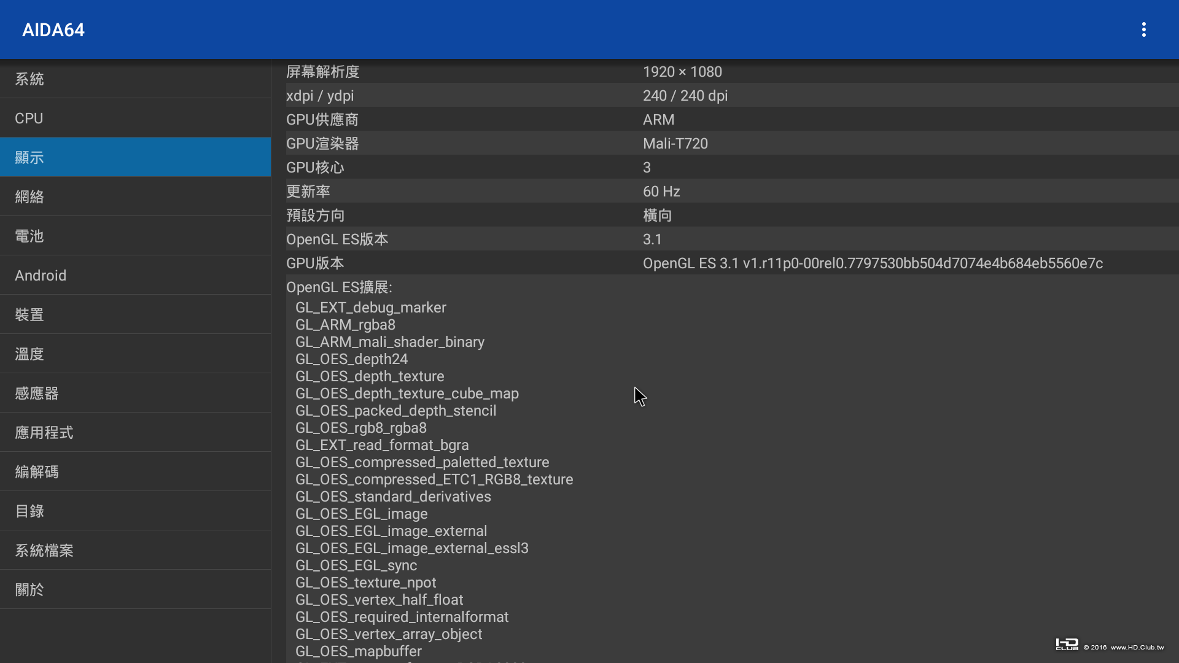Click the OpenGL ES擴展 heading
The width and height of the screenshot is (1179, 663).
point(339,287)
